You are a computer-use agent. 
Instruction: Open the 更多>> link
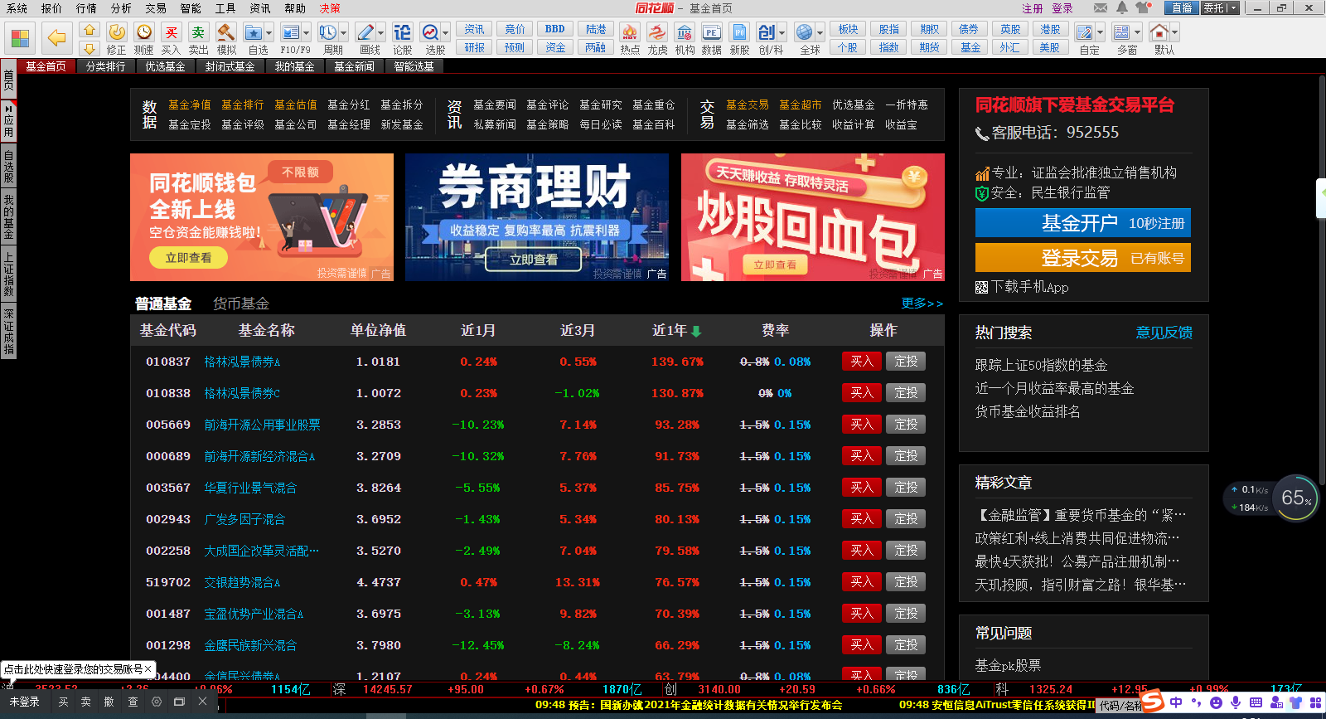coord(922,304)
